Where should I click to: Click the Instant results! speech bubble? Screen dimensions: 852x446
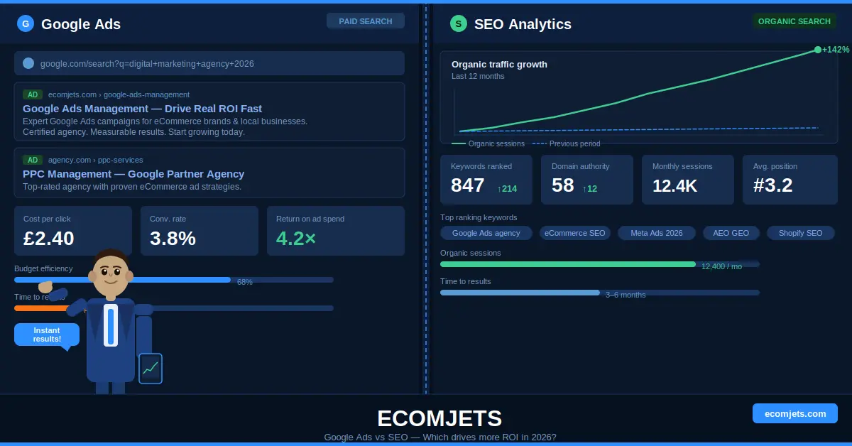pos(47,334)
